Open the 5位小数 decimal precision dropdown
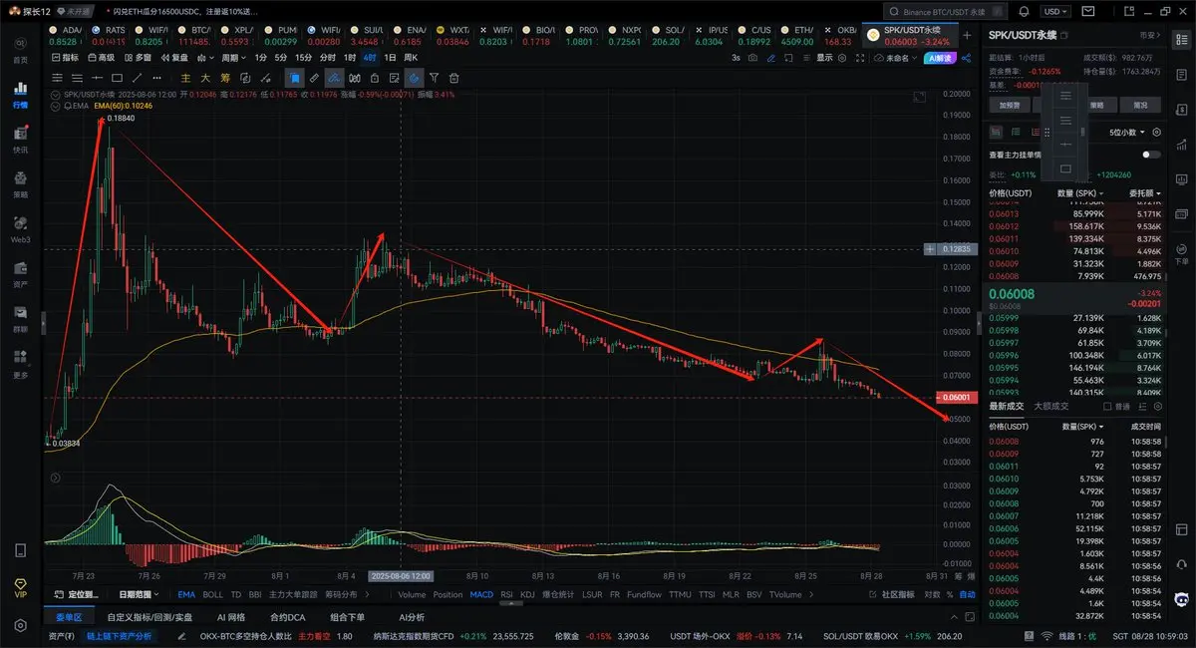This screenshot has width=1196, height=648. pos(1128,132)
